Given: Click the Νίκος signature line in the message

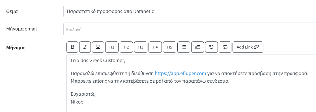Looking at the screenshot, I should (x=77, y=102).
